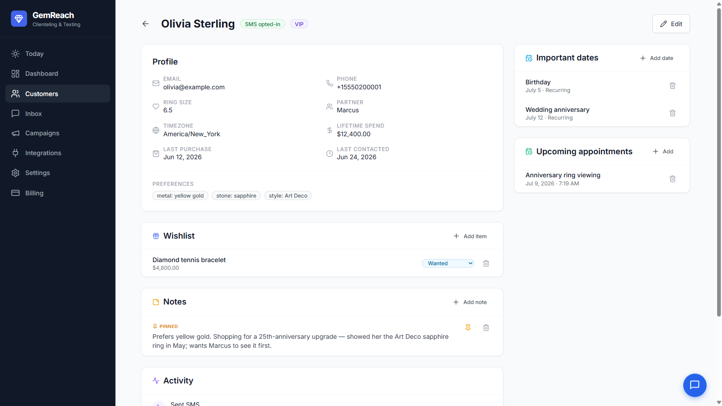Delete the Birthday important date
Viewport: 722px width, 406px height.
(672, 86)
